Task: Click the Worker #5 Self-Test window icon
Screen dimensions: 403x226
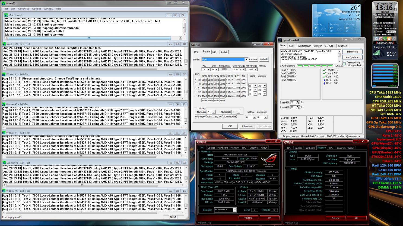Action: [x=4, y=163]
